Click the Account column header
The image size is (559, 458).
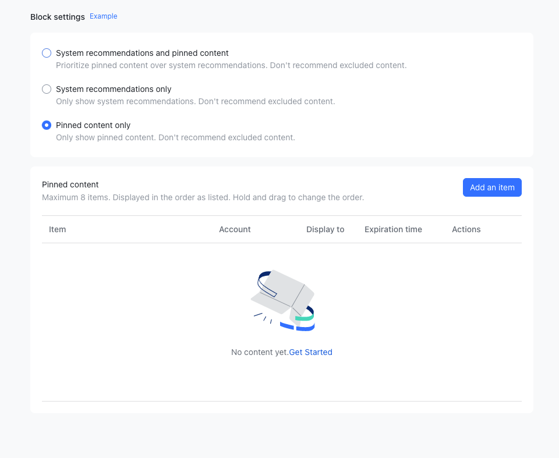click(235, 229)
